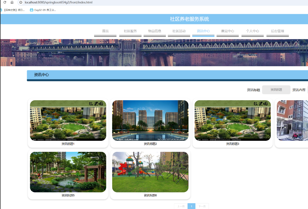View site information icon beside the URL

[x=21, y=2]
